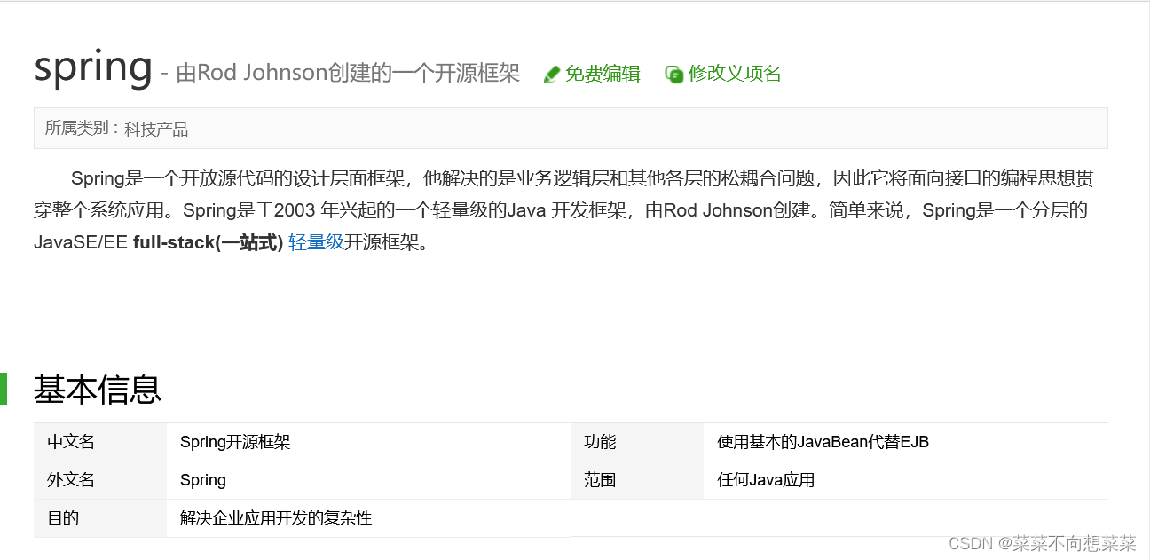Click the bold text full-stack(一站式)
Viewport: 1150px width, 560px height.
(208, 242)
